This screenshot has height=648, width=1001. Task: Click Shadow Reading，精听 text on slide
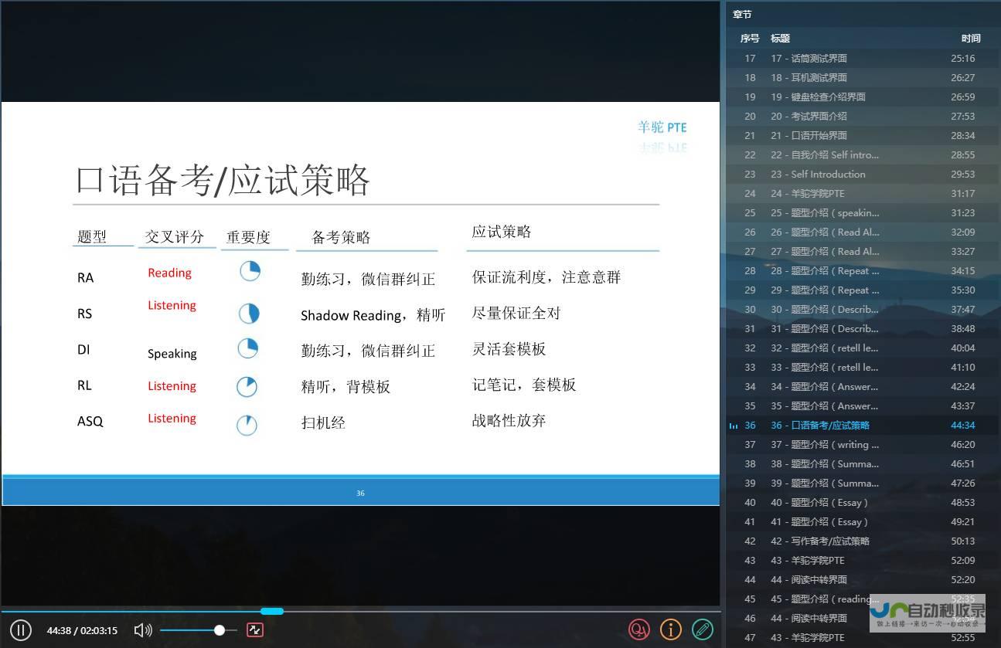[373, 315]
